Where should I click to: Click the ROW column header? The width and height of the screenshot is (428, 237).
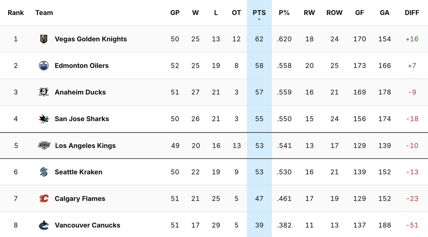(x=334, y=13)
